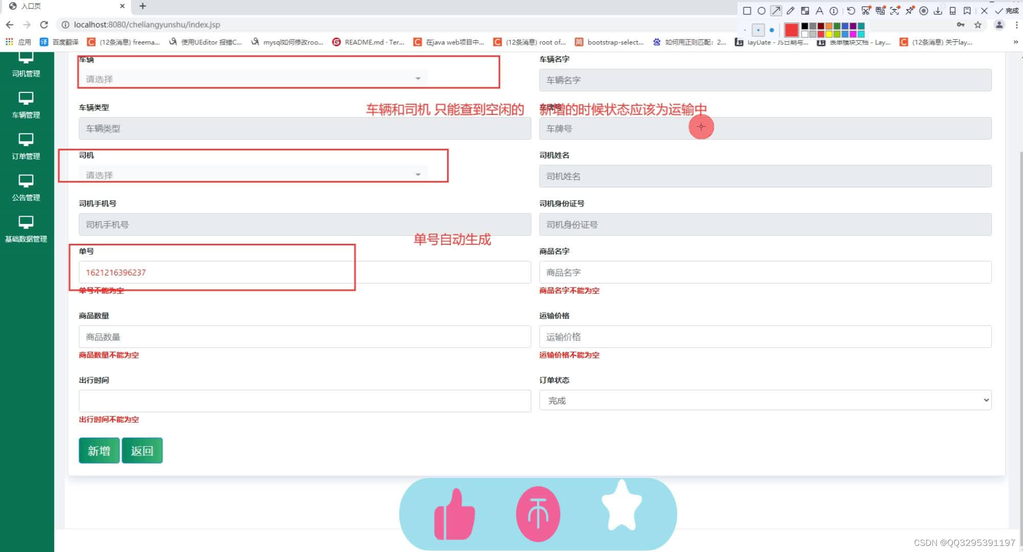Select the mosaic blur tool

[x=805, y=11]
